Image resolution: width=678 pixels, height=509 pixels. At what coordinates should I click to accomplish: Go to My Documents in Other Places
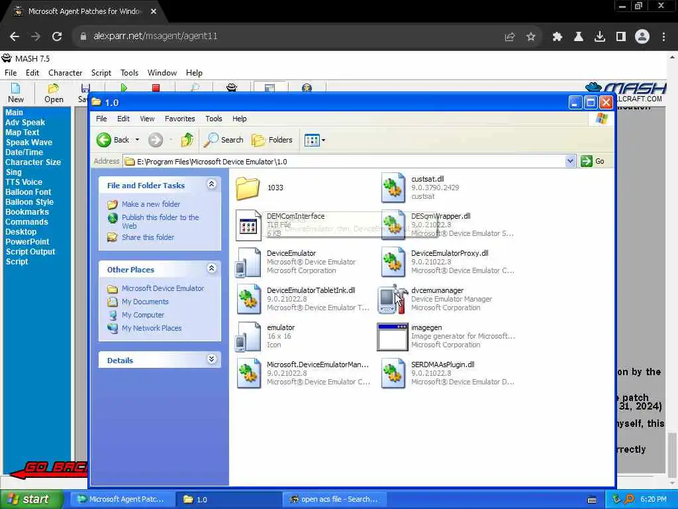point(145,302)
